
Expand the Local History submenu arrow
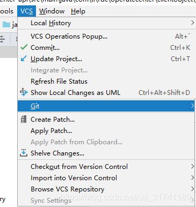[192, 23]
